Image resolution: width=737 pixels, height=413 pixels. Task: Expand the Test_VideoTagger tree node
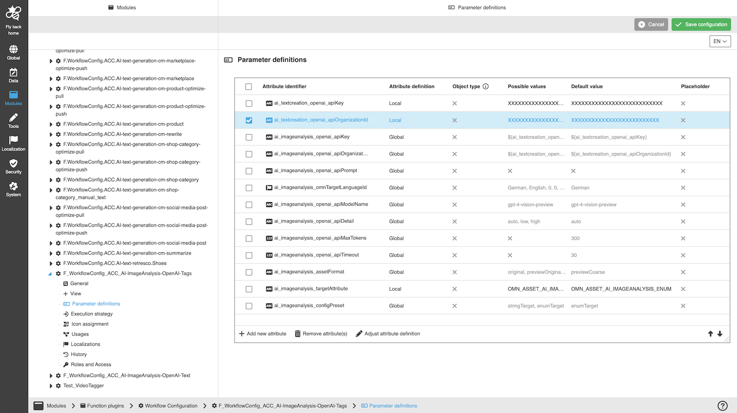pyautogui.click(x=51, y=386)
